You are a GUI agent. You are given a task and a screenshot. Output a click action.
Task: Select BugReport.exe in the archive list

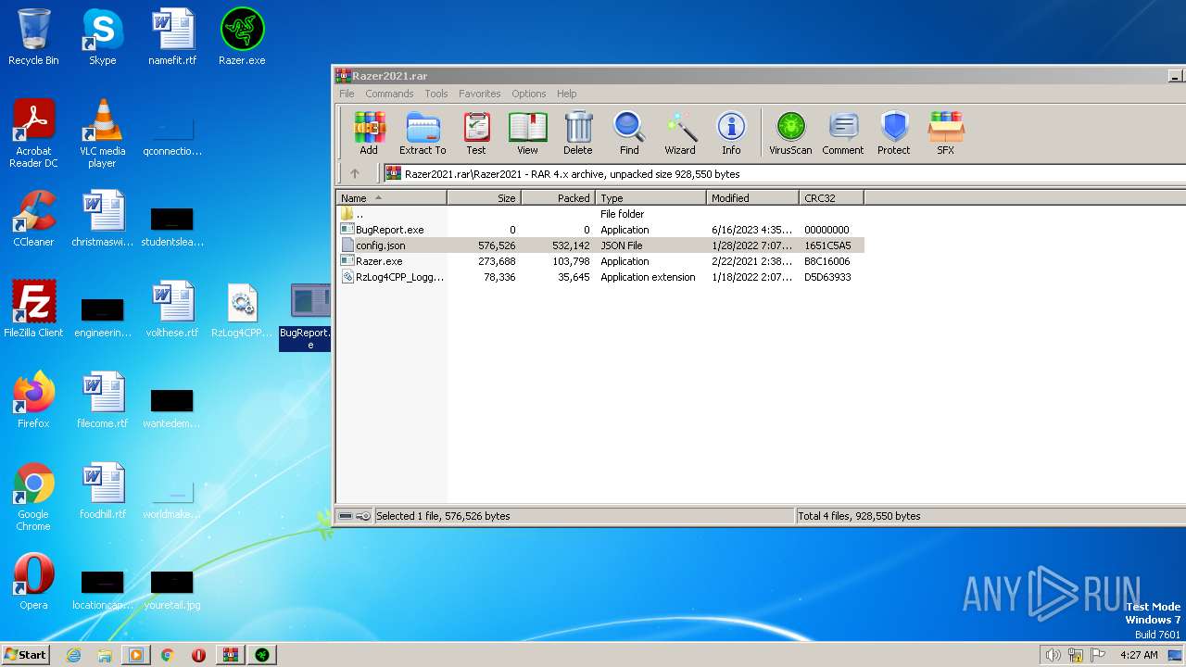[600, 230]
